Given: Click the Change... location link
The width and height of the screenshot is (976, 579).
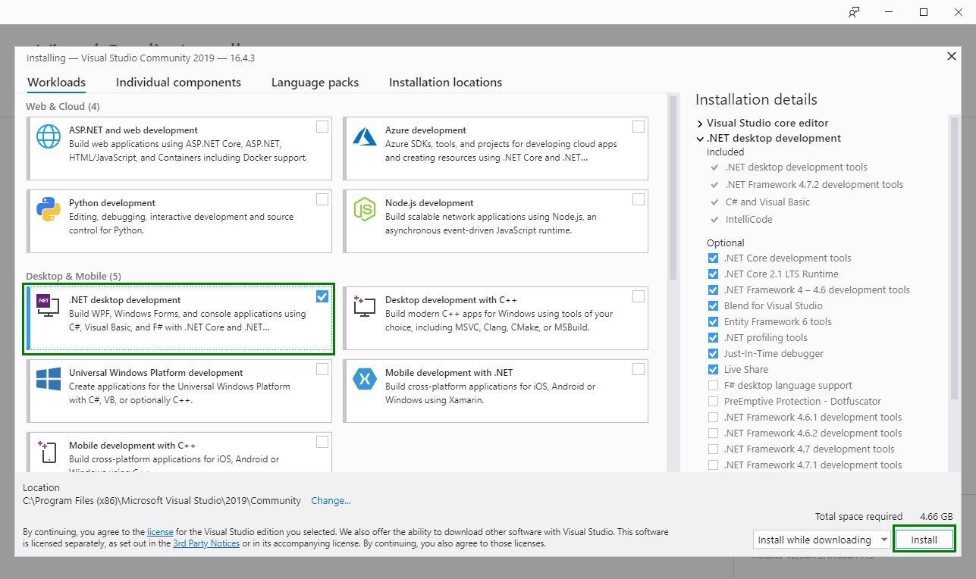Looking at the screenshot, I should click(331, 501).
